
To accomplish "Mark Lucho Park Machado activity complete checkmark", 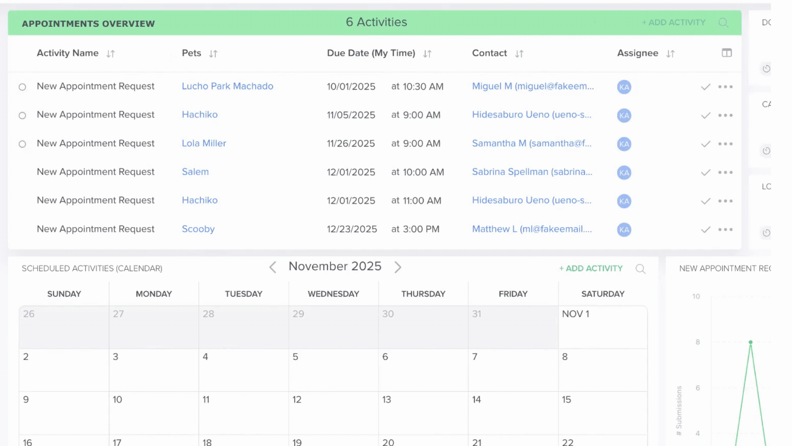I will click(x=705, y=87).
